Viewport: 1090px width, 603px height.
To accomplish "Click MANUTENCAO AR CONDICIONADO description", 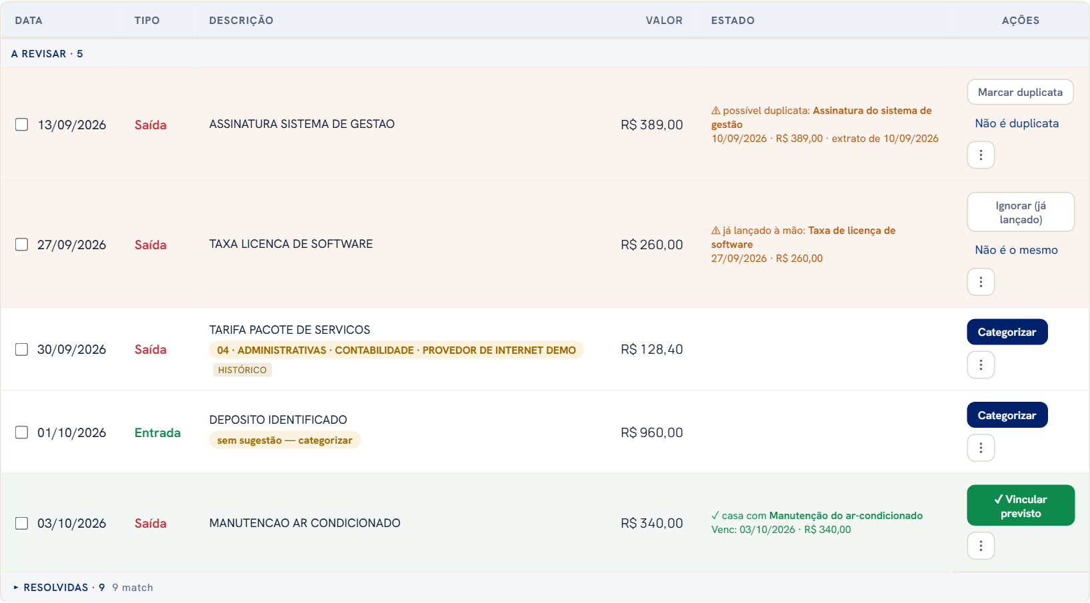I will [305, 523].
